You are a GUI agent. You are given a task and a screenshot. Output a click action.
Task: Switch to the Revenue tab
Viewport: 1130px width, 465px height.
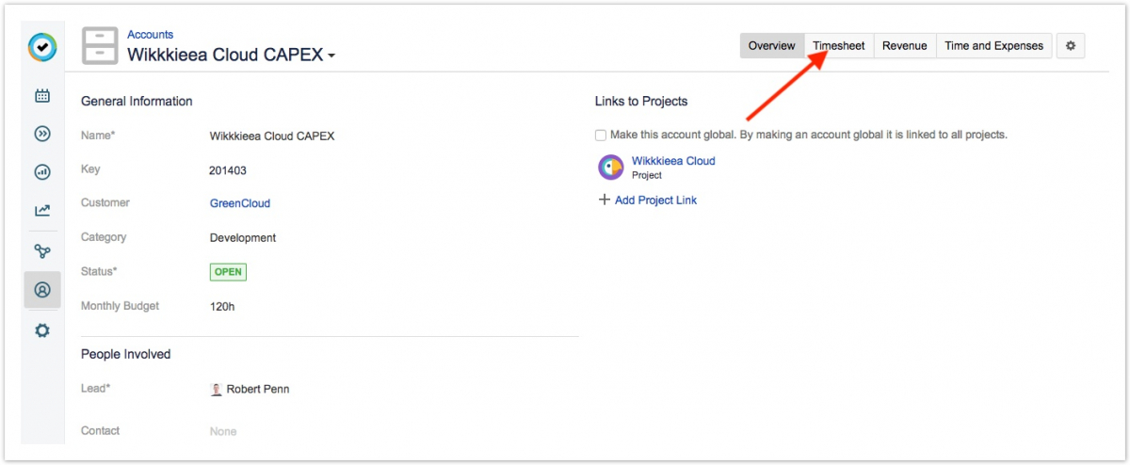click(x=904, y=45)
